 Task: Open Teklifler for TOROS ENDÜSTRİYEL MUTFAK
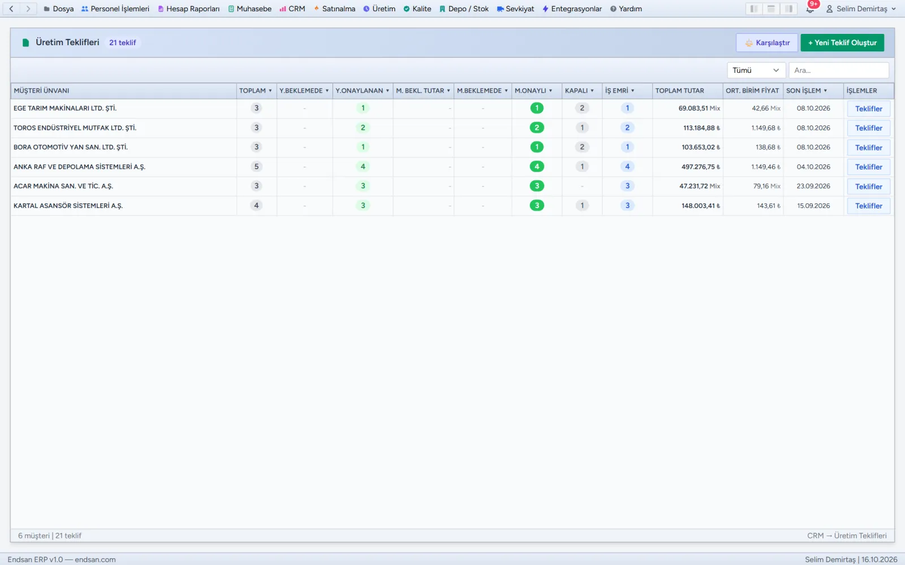[x=869, y=128]
